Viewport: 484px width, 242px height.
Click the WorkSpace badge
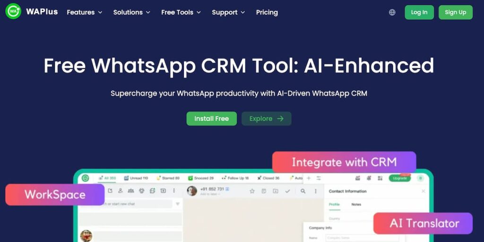click(55, 195)
